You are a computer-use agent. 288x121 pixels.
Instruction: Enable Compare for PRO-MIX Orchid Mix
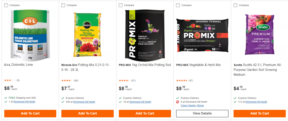121,5
